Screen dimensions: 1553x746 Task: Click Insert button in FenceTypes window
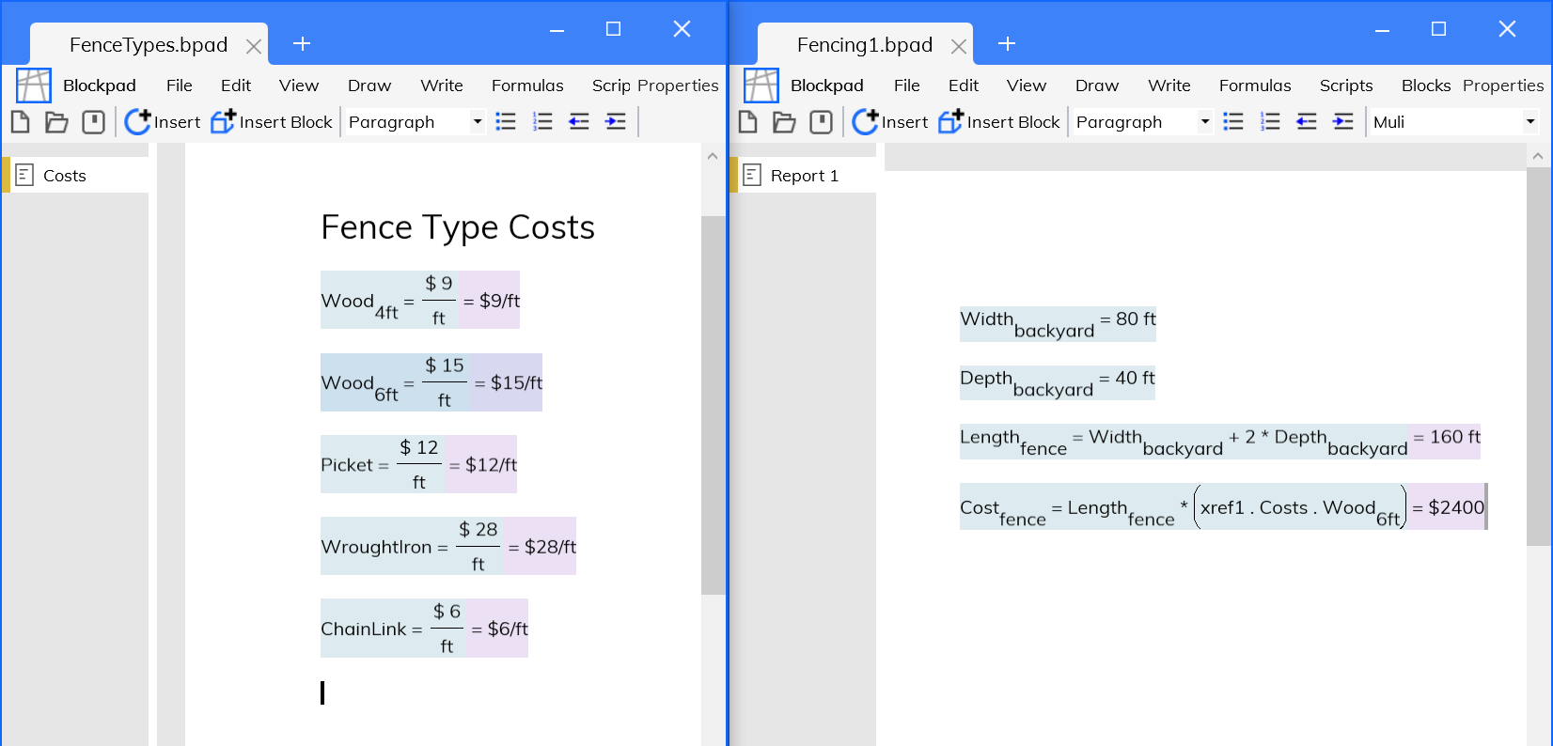(x=163, y=122)
